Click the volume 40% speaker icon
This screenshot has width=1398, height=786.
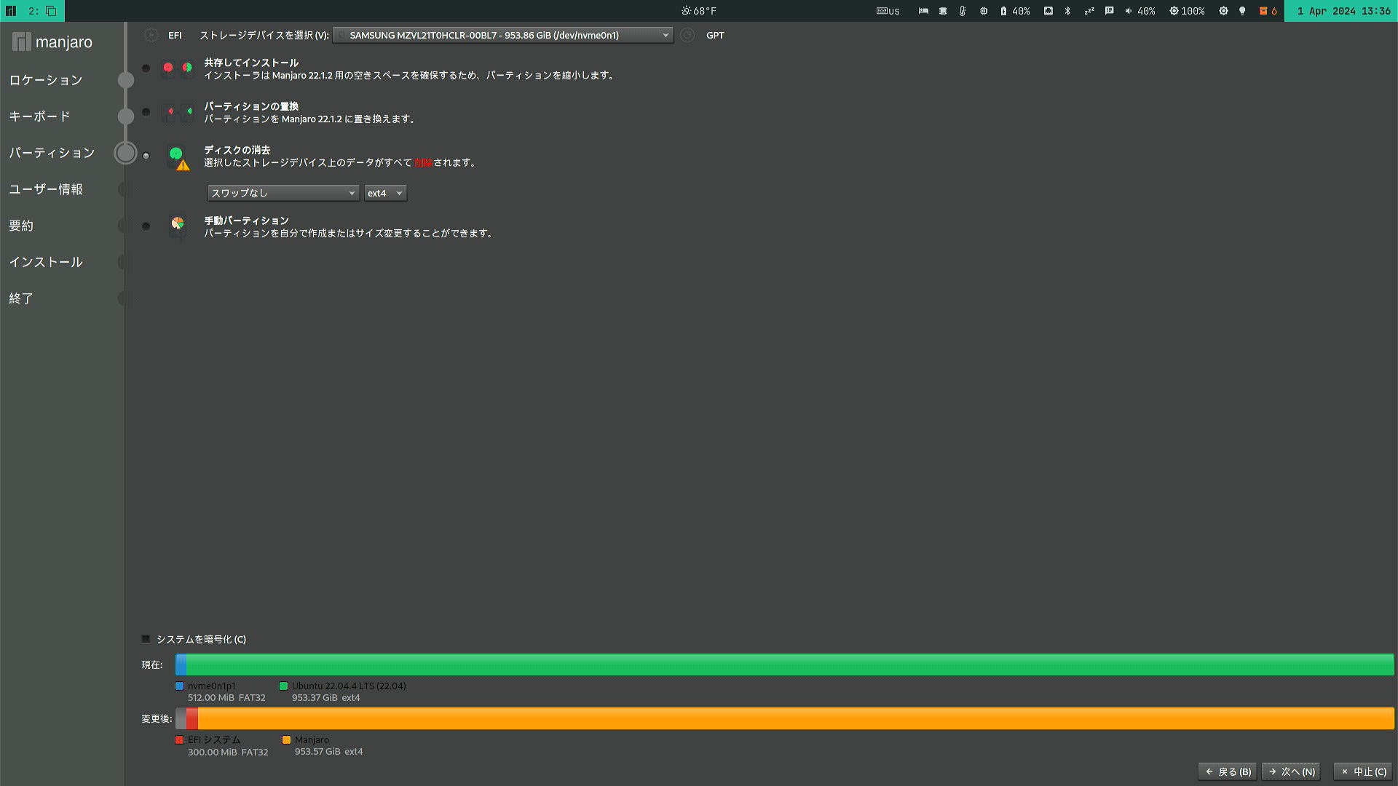[x=1140, y=11]
